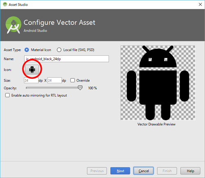Click the Asset Studio title bar icon

coord(5,5)
